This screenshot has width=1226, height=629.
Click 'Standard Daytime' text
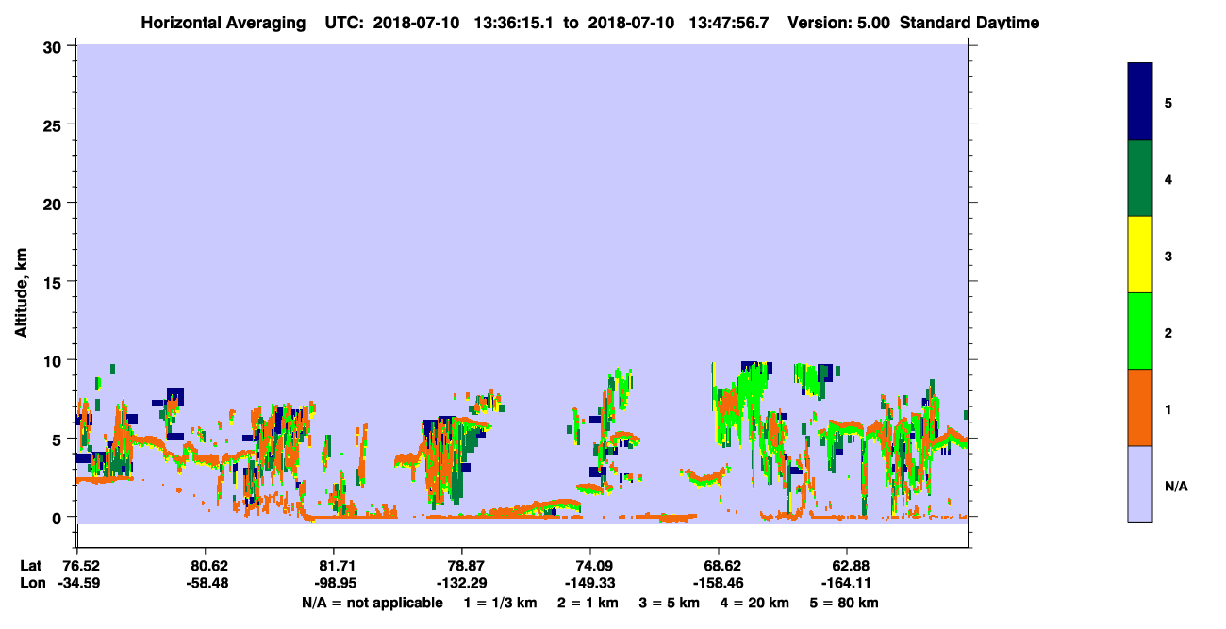(969, 22)
